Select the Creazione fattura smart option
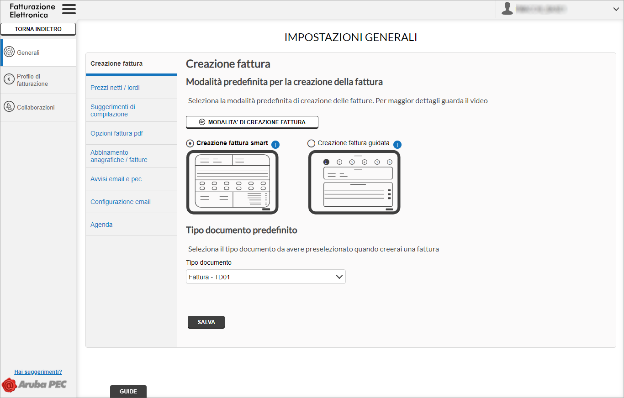Image resolution: width=624 pixels, height=398 pixels. pos(190,143)
